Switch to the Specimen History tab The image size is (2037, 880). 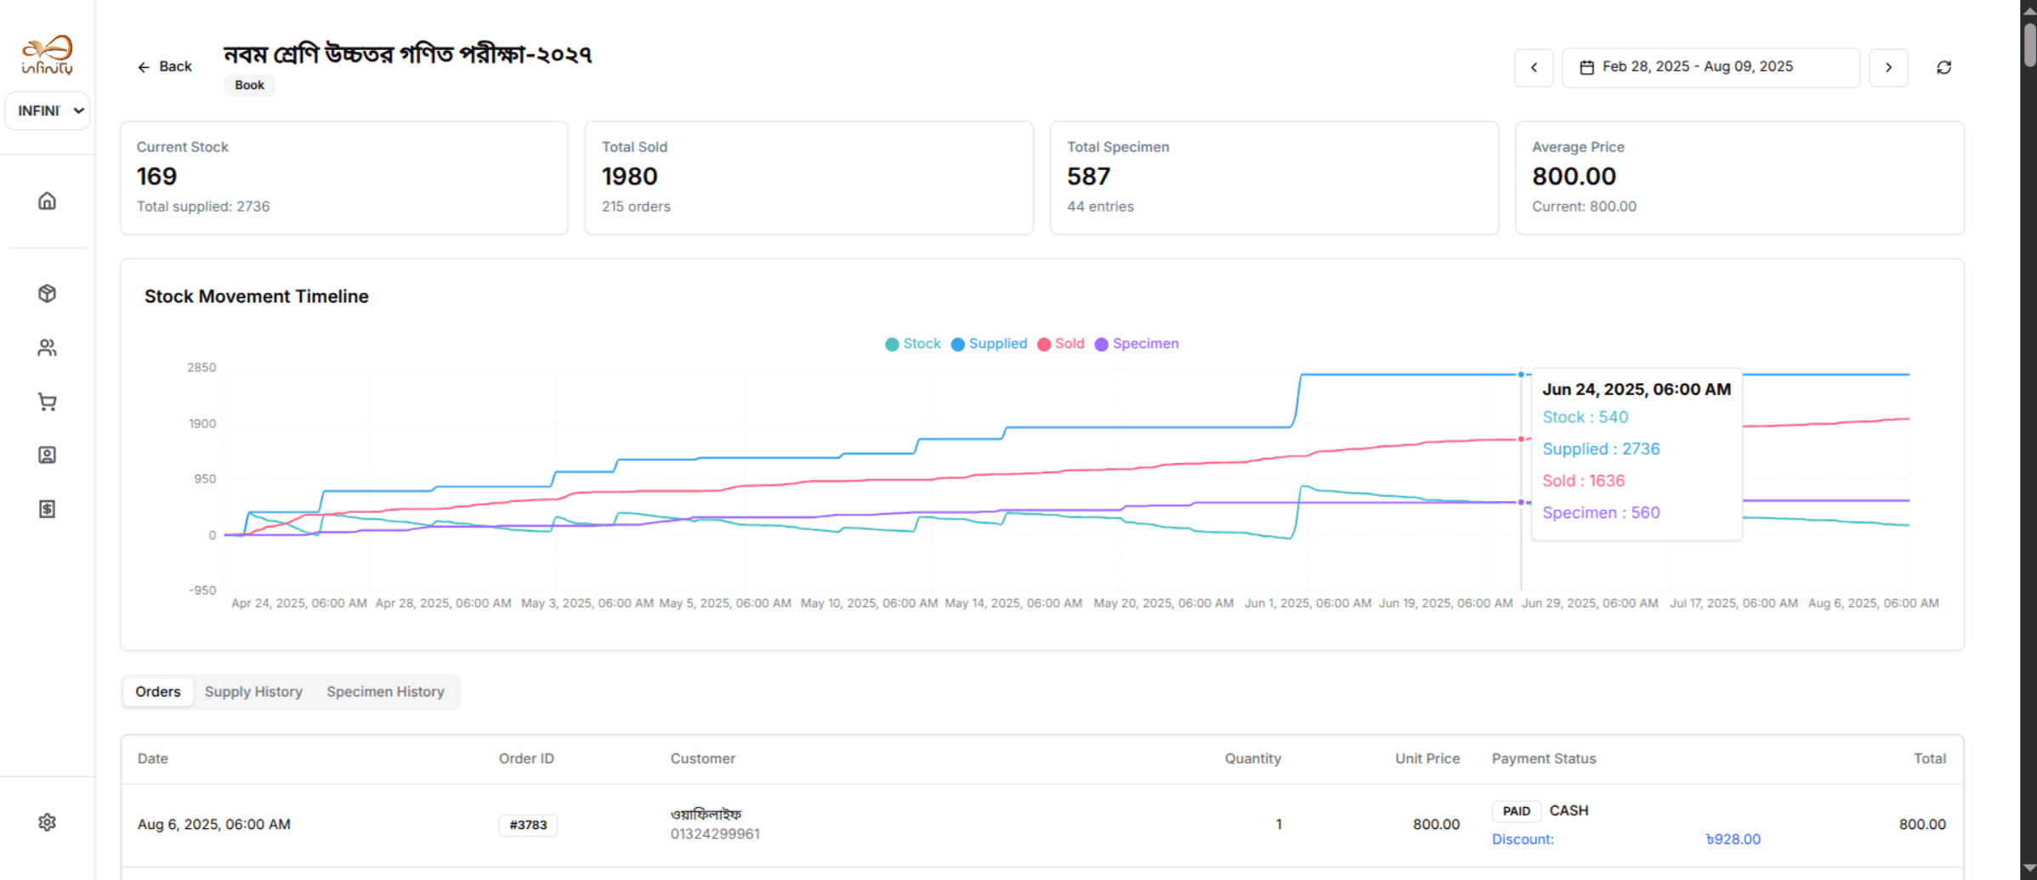tap(385, 692)
